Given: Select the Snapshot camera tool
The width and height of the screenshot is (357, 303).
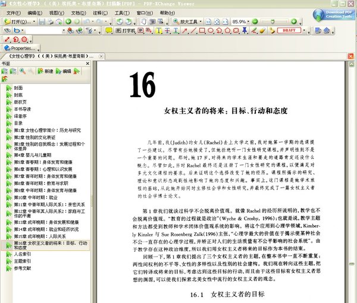Looking at the screenshot, I should [x=152, y=21].
